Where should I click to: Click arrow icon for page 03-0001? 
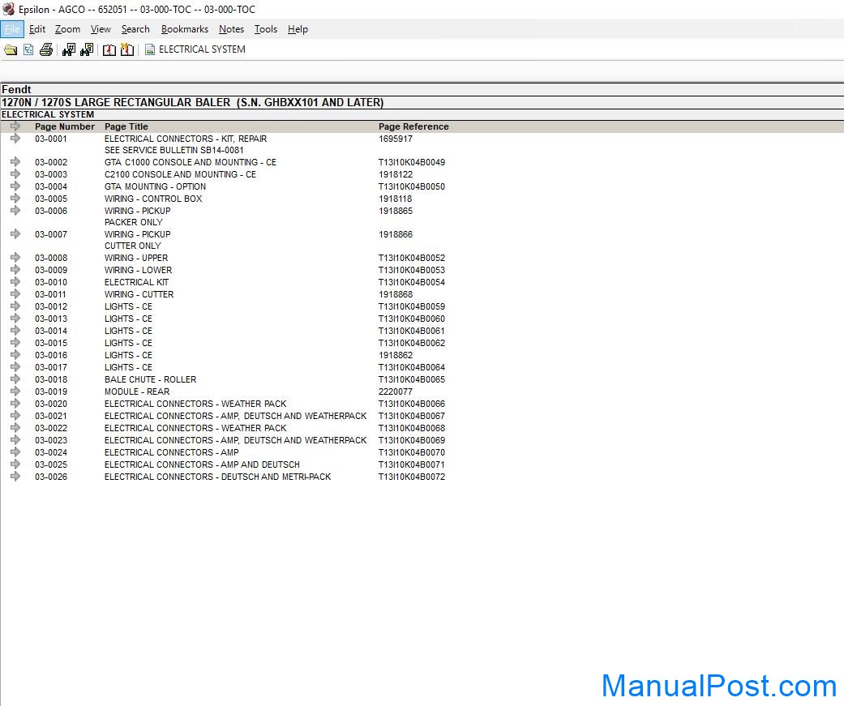tap(15, 139)
